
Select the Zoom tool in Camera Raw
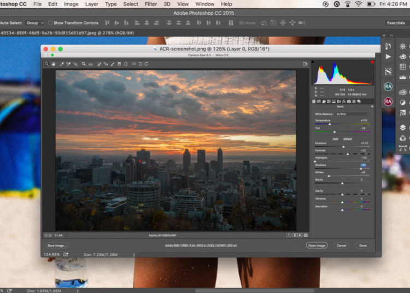[x=47, y=64]
